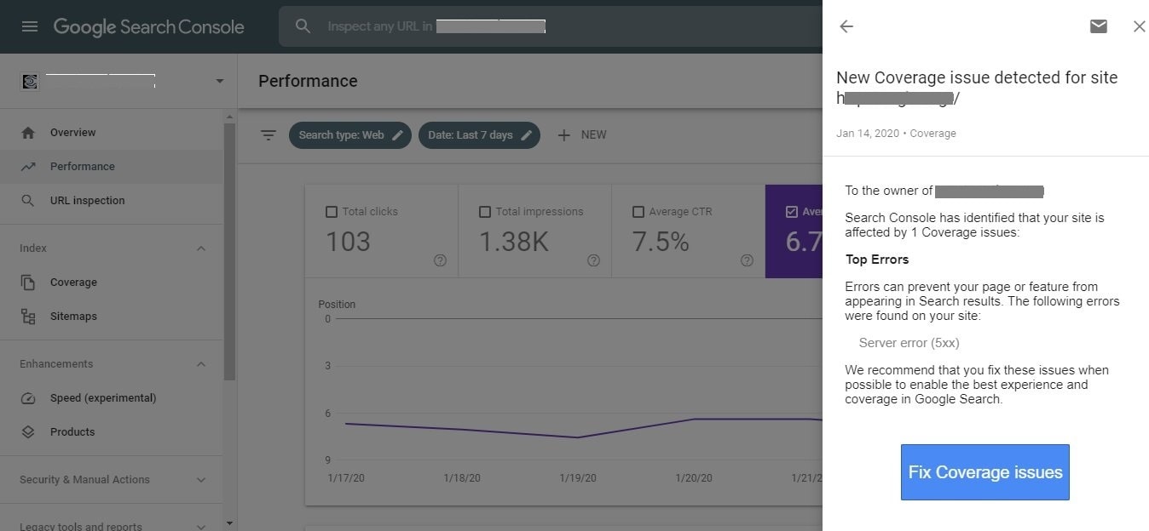Screen dimensions: 1149x531
Task: Click help icon on Total clicks card
Action: (440, 260)
